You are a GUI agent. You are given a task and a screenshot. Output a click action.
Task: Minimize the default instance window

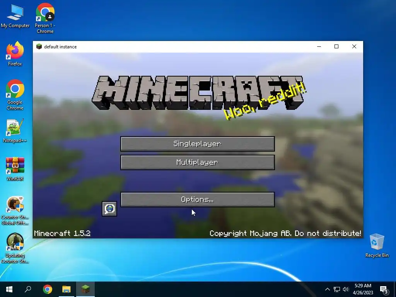click(319, 46)
